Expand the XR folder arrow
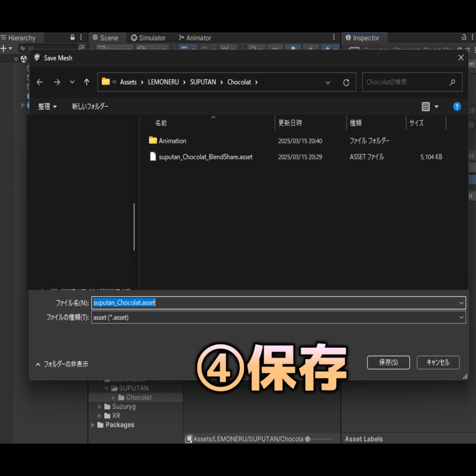Viewport: 476px width, 476px height. click(x=99, y=416)
